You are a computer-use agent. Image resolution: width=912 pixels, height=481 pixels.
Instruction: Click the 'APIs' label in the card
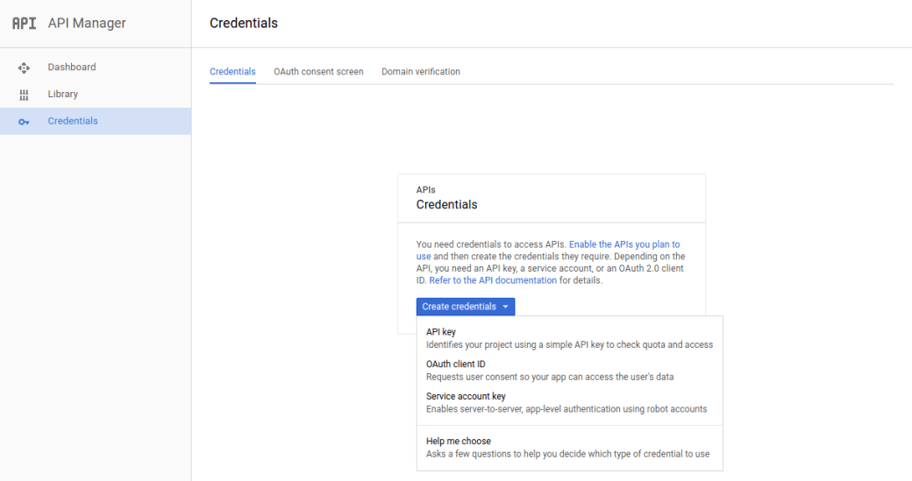click(x=426, y=190)
